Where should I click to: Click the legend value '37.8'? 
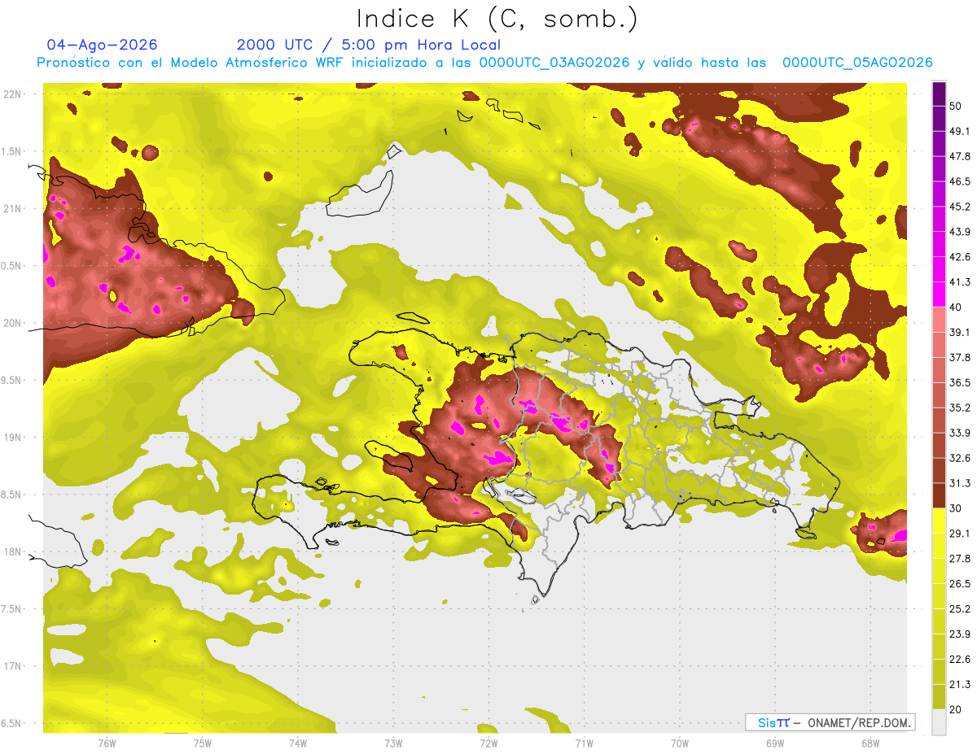point(959,357)
